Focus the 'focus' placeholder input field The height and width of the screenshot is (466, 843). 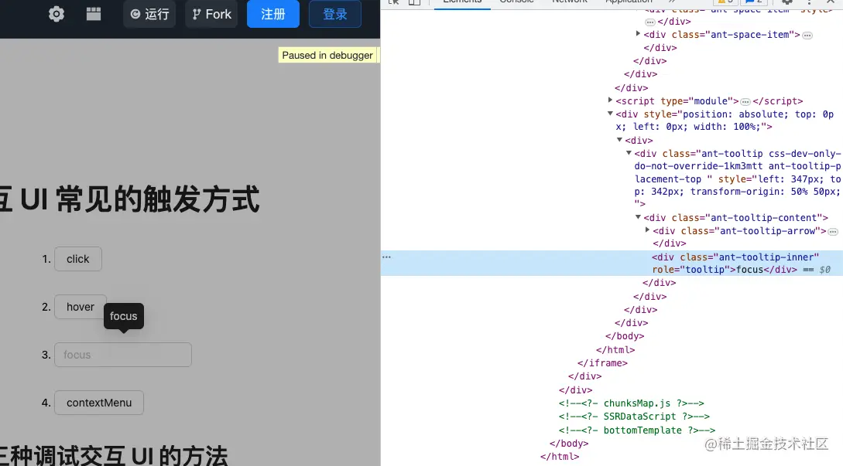[123, 355]
